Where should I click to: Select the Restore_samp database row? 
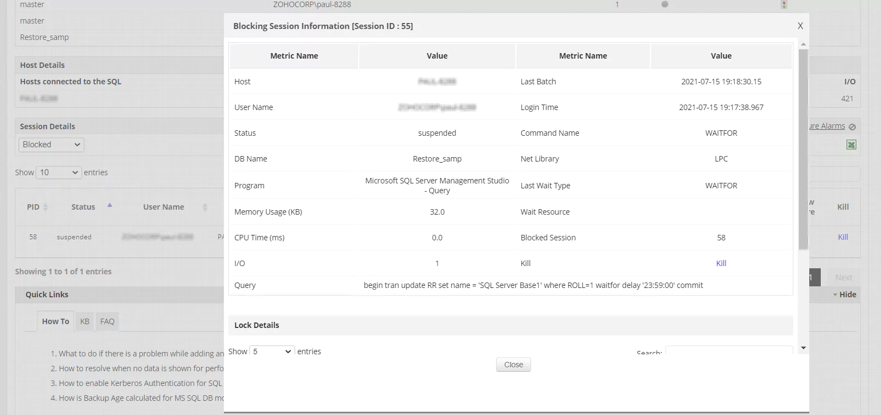(44, 37)
